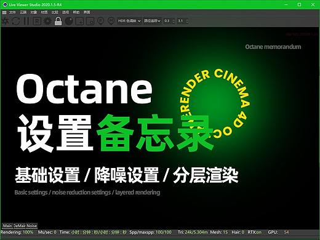Click the send scene and restart render icon
This screenshot has width=320, height=240.
pyautogui.click(x=5, y=21)
